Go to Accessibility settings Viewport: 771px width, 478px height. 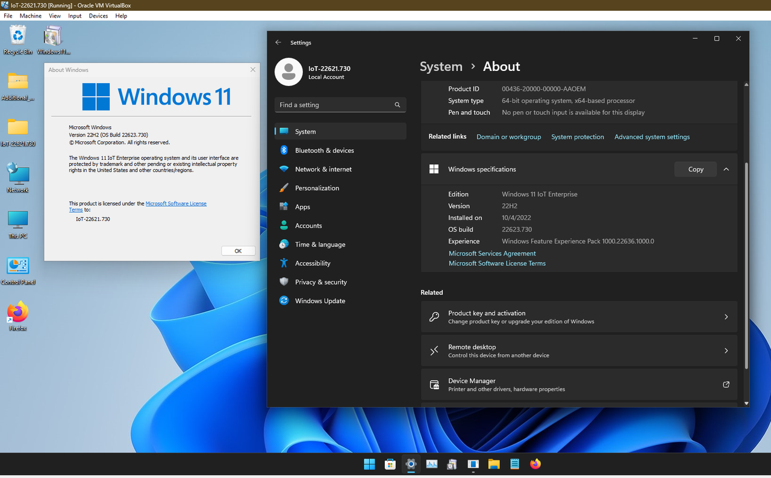pyautogui.click(x=340, y=263)
